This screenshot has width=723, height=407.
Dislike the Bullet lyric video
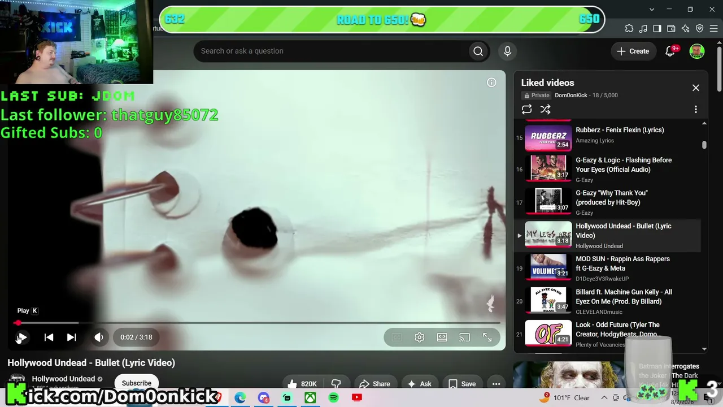click(336, 384)
